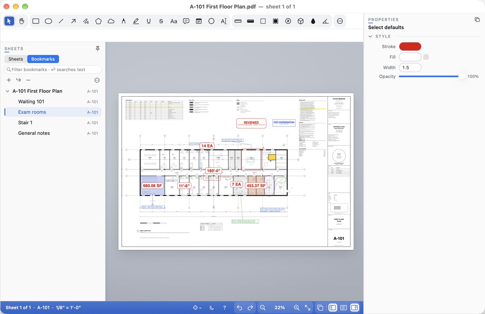The image size is (485, 314).
Task: Pin the Sheets panel
Action: (x=97, y=48)
